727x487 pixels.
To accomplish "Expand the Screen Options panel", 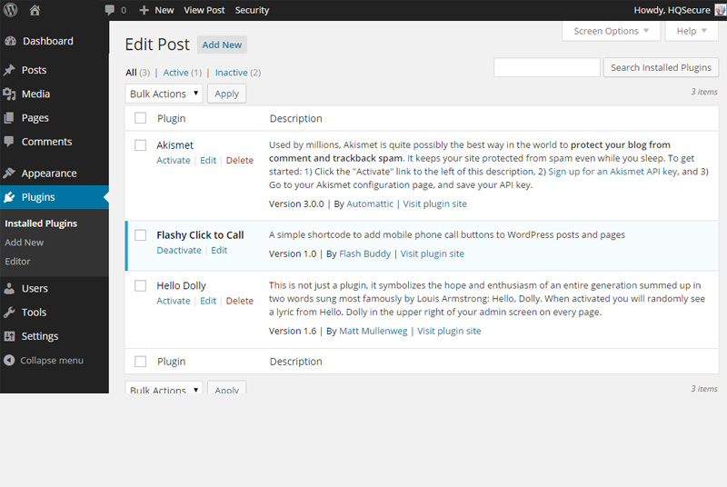I will (x=612, y=31).
